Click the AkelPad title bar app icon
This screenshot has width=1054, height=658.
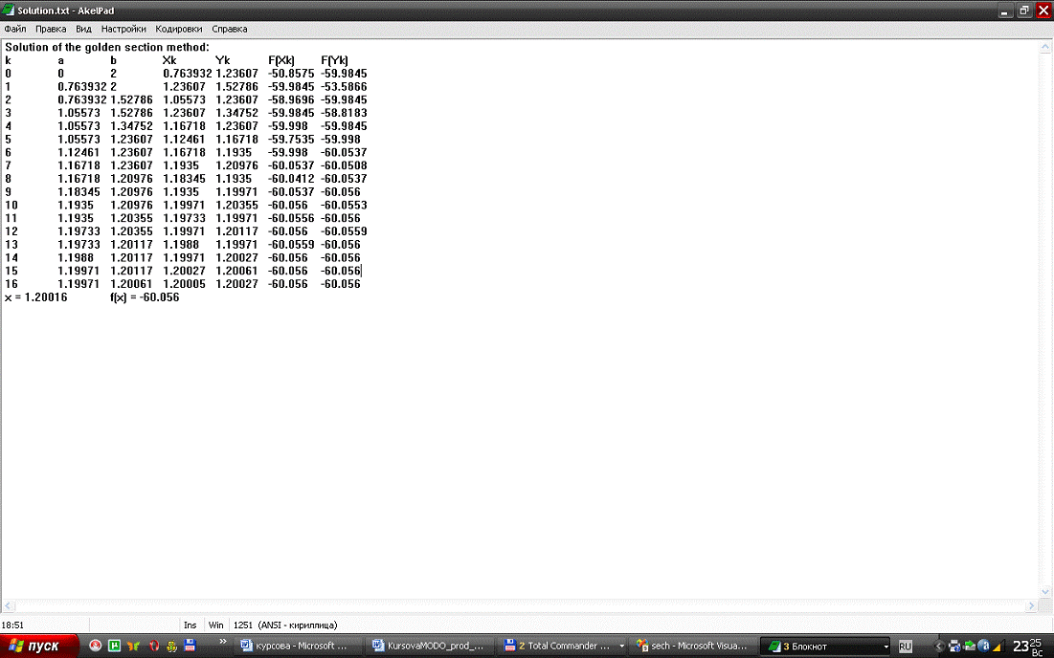[8, 11]
